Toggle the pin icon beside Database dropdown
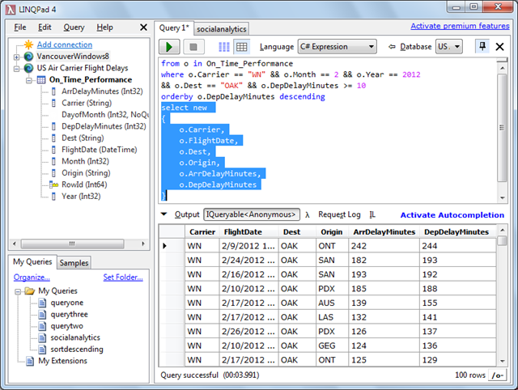Viewport: 518px width, 390px height. [x=482, y=46]
